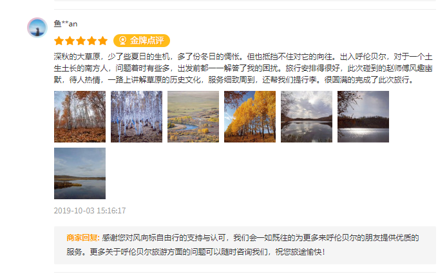This screenshot has width=447, height=274.
Task: Click the username 鱼**an
Action: [x=66, y=24]
